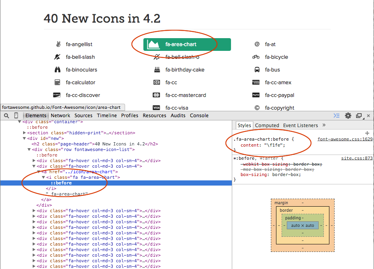Add a new style rule with plus icon
Viewport: 374px width, 269px height.
[367, 133]
